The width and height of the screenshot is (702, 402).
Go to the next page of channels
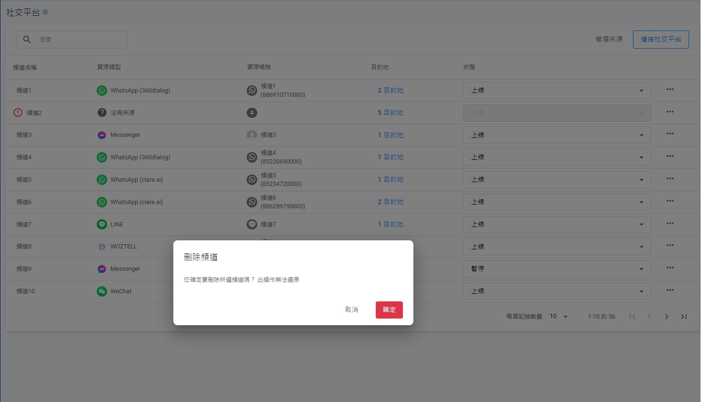pyautogui.click(x=667, y=316)
